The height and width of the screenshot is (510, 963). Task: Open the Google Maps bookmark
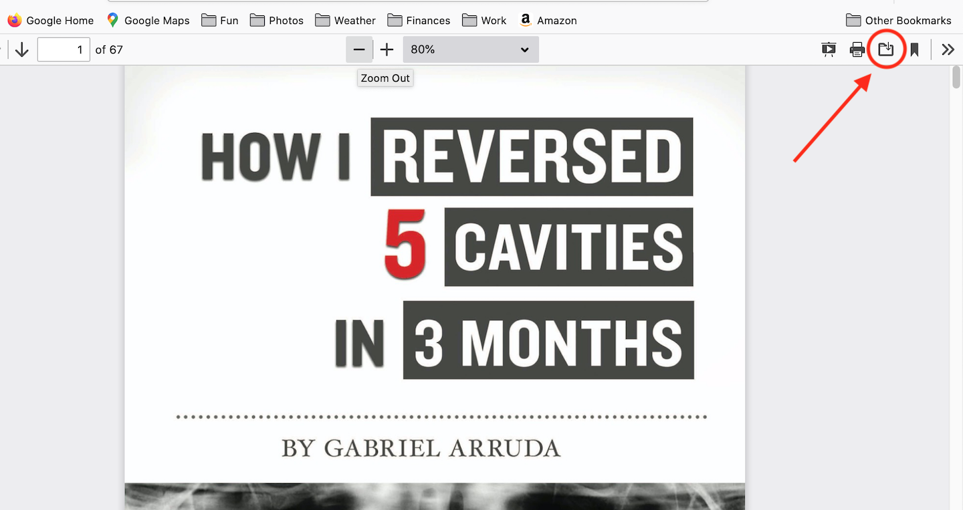click(x=148, y=20)
